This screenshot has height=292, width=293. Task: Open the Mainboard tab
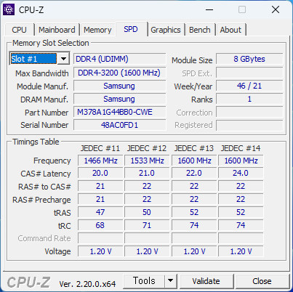click(57, 30)
